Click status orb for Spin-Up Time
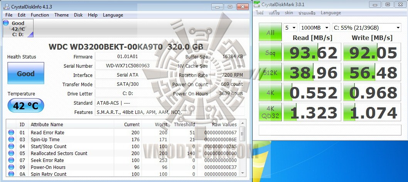Viewport: 408px width, 182px height. pos(11,139)
